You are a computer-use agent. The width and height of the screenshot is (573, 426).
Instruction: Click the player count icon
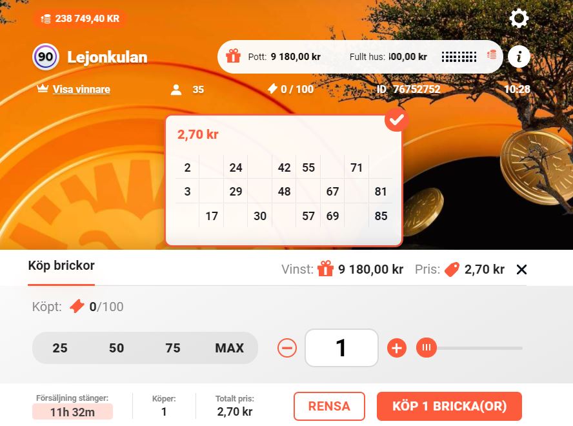pyautogui.click(x=176, y=90)
